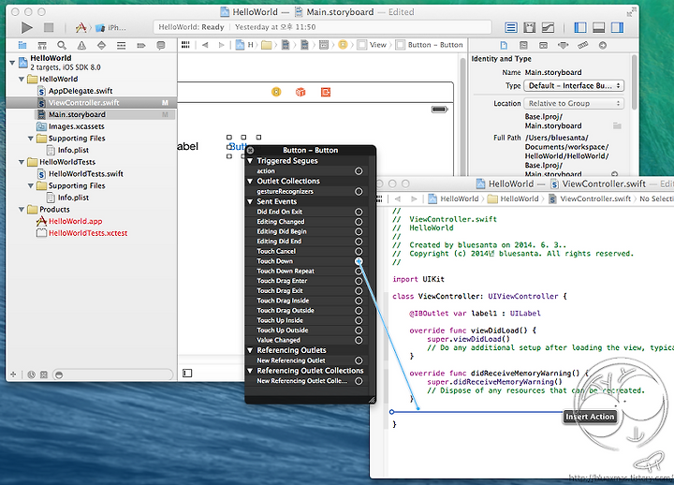674x485 pixels.
Task: Run the HelloWorld project with Play button
Action: pos(26,28)
